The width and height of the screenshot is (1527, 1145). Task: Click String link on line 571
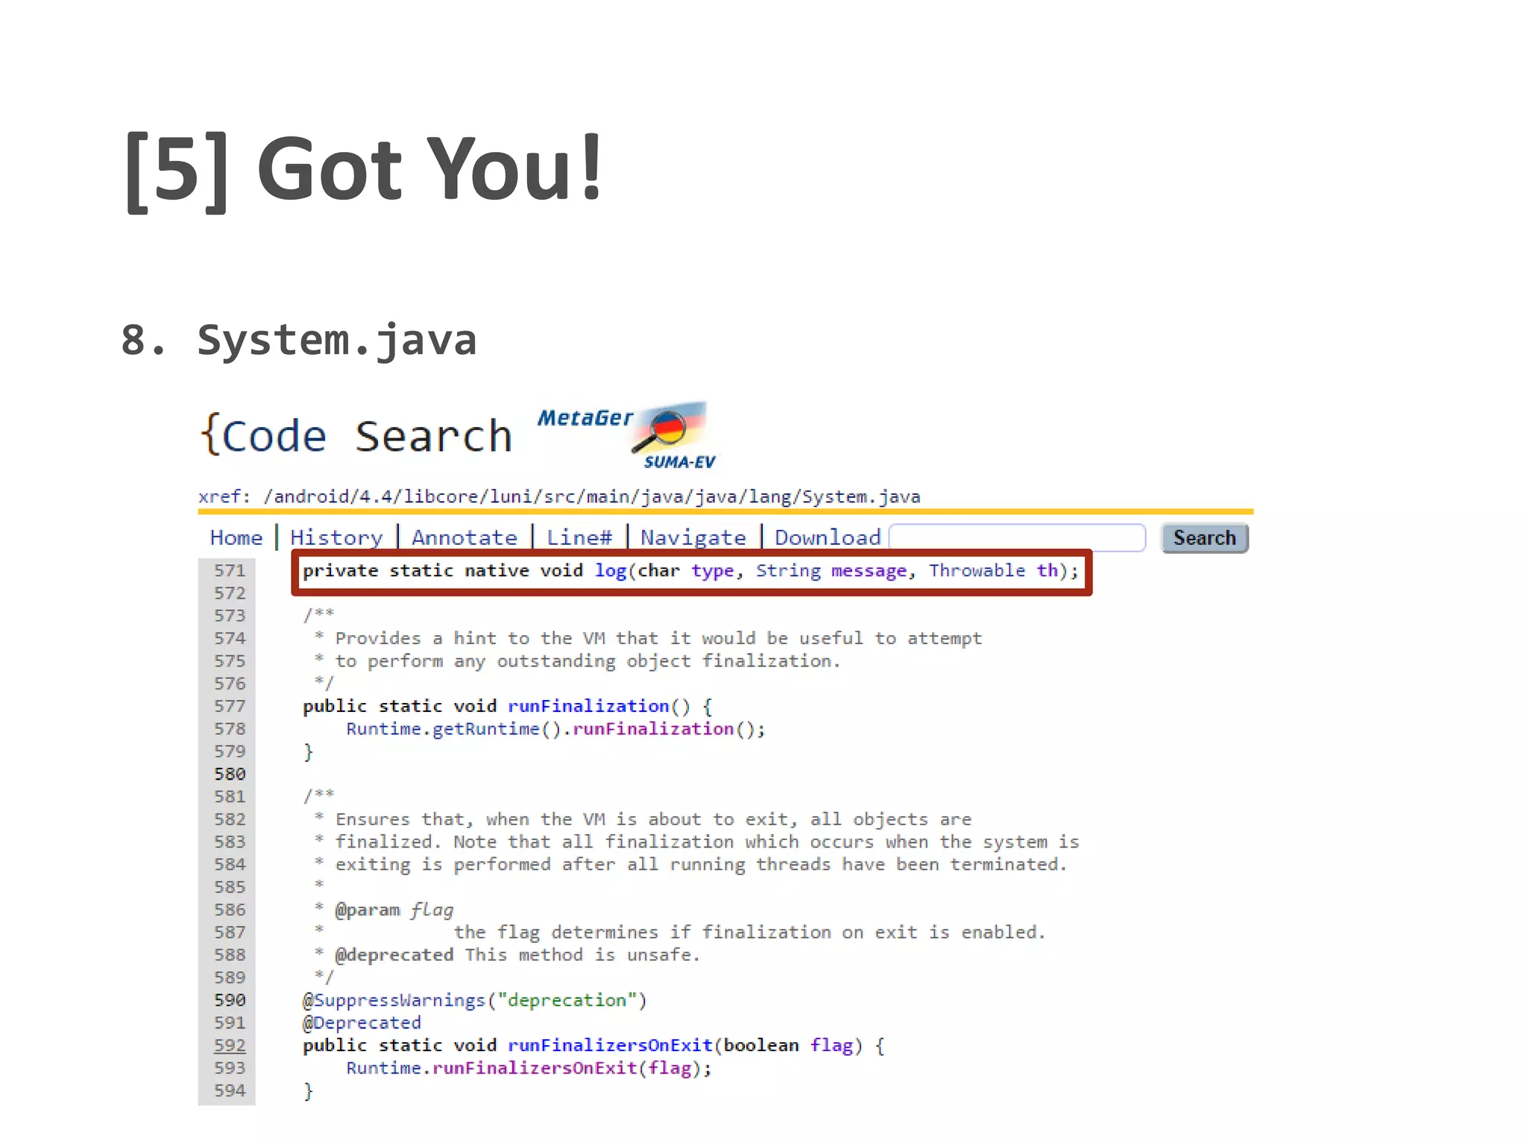coord(788,572)
